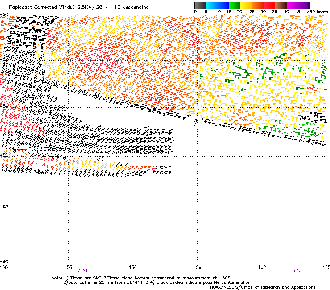Click the legend label '25'
This screenshot has height=290, width=330.
[252, 12]
